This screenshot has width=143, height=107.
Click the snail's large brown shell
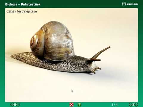click(x=52, y=41)
